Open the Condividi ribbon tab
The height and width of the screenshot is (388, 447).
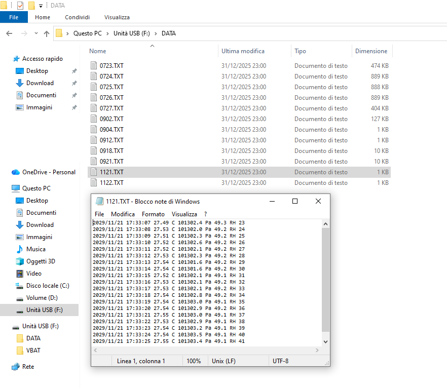[x=77, y=17]
